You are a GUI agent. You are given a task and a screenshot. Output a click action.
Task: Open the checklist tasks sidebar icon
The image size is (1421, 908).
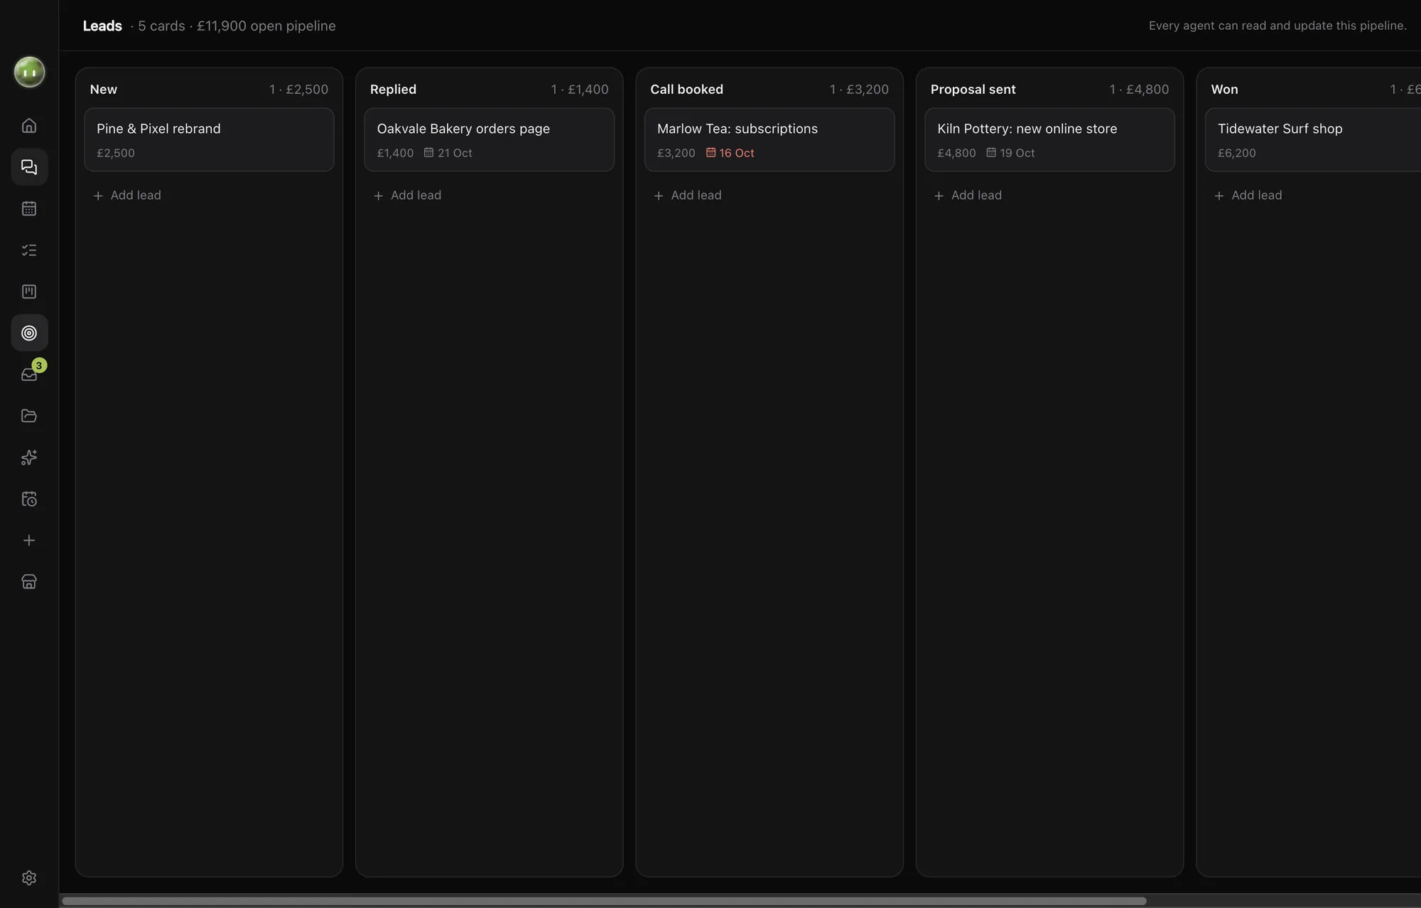tap(29, 250)
